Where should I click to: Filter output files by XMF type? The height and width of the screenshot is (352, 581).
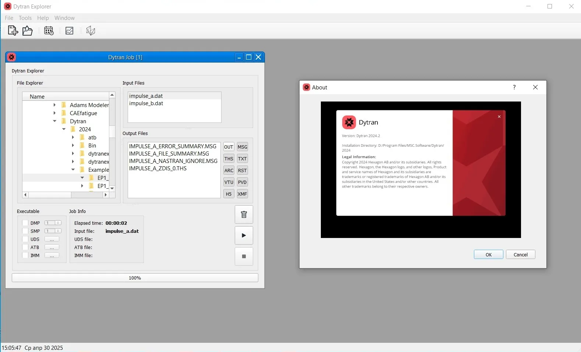click(242, 194)
